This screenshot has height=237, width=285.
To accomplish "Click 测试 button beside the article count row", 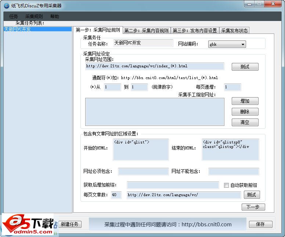I will coord(252,195).
